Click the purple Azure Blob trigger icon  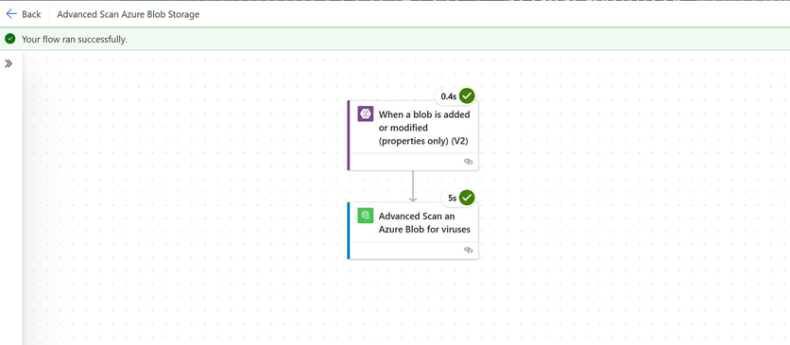tap(366, 113)
